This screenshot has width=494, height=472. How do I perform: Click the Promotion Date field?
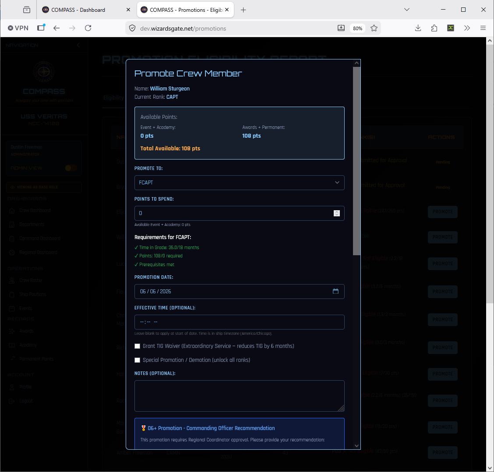click(x=239, y=292)
